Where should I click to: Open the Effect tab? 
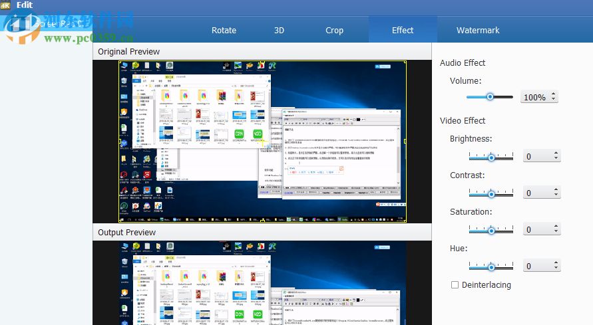click(x=403, y=30)
